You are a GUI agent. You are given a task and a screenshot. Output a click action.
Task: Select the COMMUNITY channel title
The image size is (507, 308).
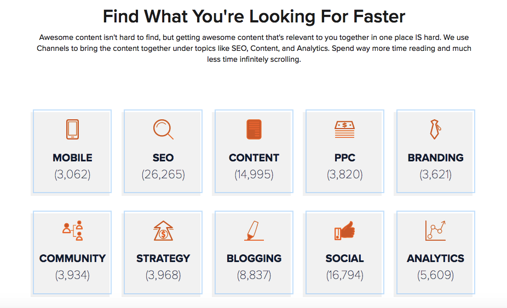click(x=72, y=258)
